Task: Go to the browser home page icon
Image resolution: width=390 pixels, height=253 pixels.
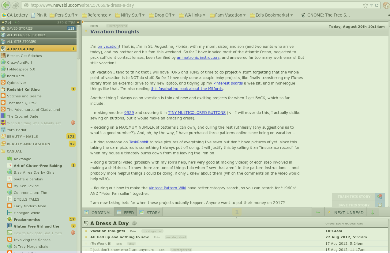Action: click(x=386, y=5)
